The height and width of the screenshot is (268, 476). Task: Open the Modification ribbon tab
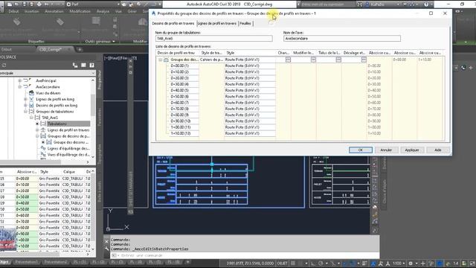80,11
